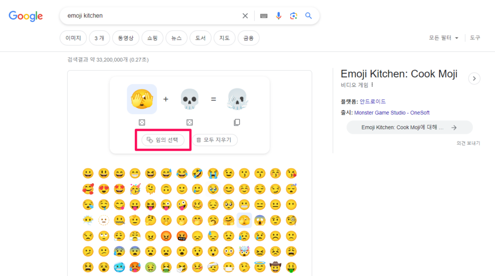Pick the upside-down face emoji
The width and height of the screenshot is (495, 276).
tap(166, 189)
